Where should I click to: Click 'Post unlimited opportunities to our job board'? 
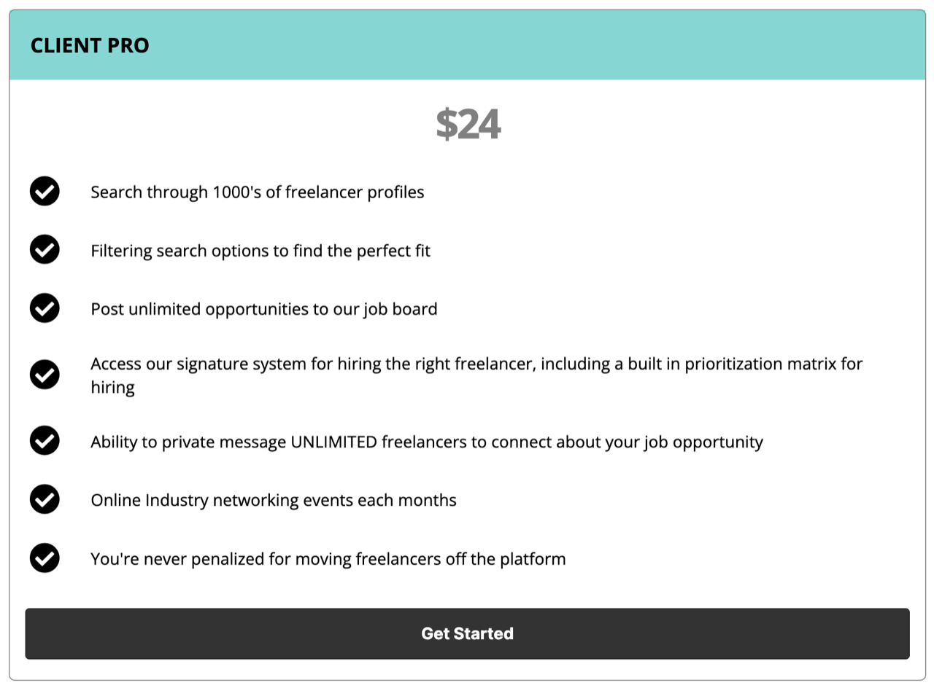click(264, 310)
